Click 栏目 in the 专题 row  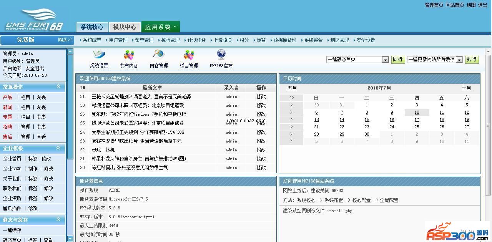coord(25,117)
